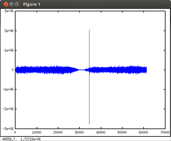171x141 pixels.
Task: Click the Figure 1 title text
Action: pos(32,5)
